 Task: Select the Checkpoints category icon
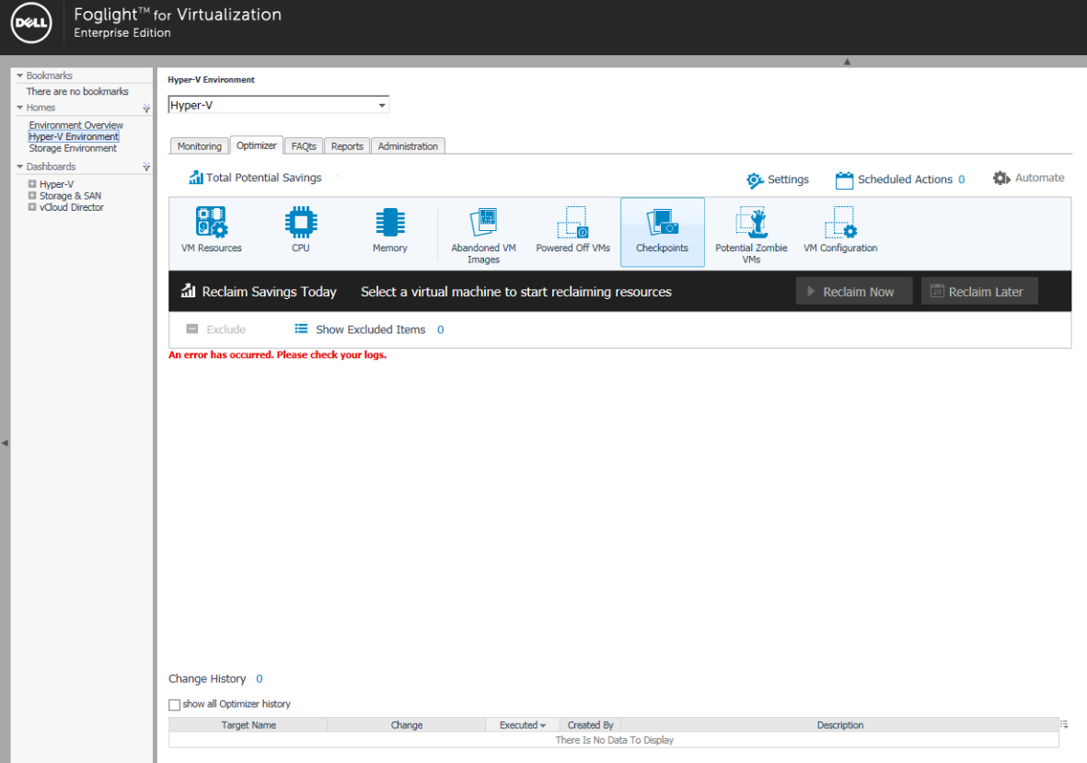click(x=663, y=223)
